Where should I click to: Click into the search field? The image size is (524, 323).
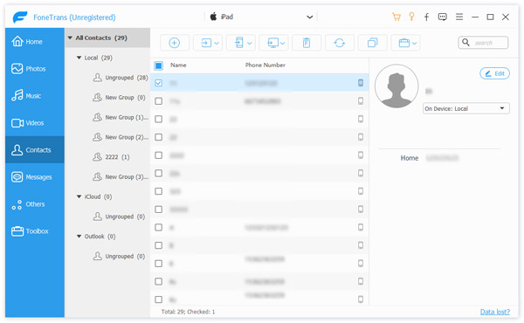click(483, 43)
